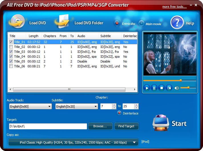Select the Title_06 row text
This screenshot has width=203, height=151.
tap(20, 66)
